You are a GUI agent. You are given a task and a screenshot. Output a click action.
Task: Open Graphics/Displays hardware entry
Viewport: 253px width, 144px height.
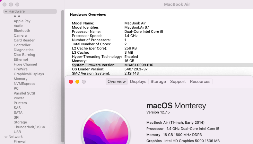(x=29, y=74)
